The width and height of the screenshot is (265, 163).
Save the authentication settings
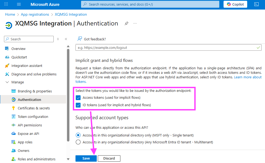pos(86,158)
